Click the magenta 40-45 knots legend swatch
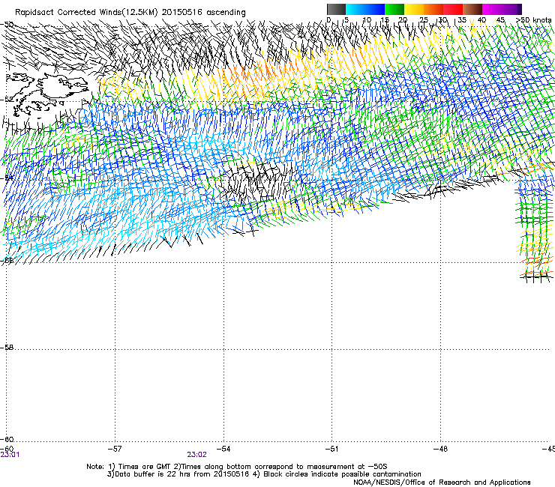 click(492, 9)
